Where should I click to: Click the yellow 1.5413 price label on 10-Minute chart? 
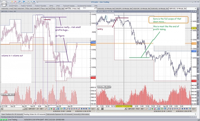(x=194, y=28)
